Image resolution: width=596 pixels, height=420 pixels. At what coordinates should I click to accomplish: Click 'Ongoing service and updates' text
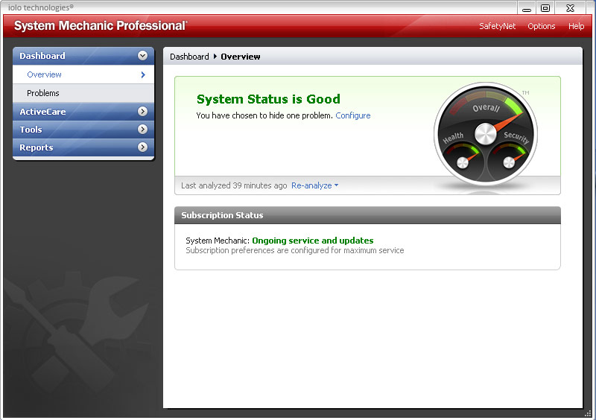click(313, 241)
